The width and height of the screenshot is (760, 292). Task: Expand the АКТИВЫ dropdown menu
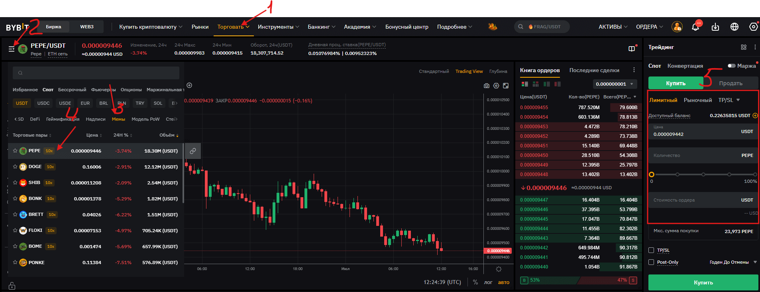click(x=613, y=27)
